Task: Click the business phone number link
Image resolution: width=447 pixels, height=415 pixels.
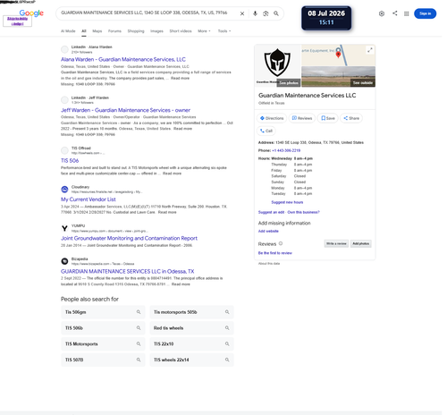Action: coord(286,150)
